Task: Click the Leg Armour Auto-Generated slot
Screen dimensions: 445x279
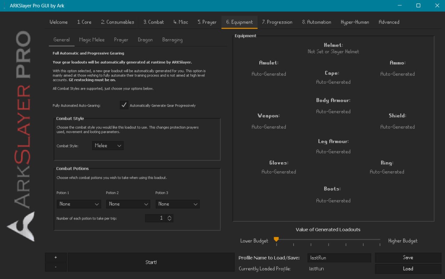Action: click(x=333, y=151)
